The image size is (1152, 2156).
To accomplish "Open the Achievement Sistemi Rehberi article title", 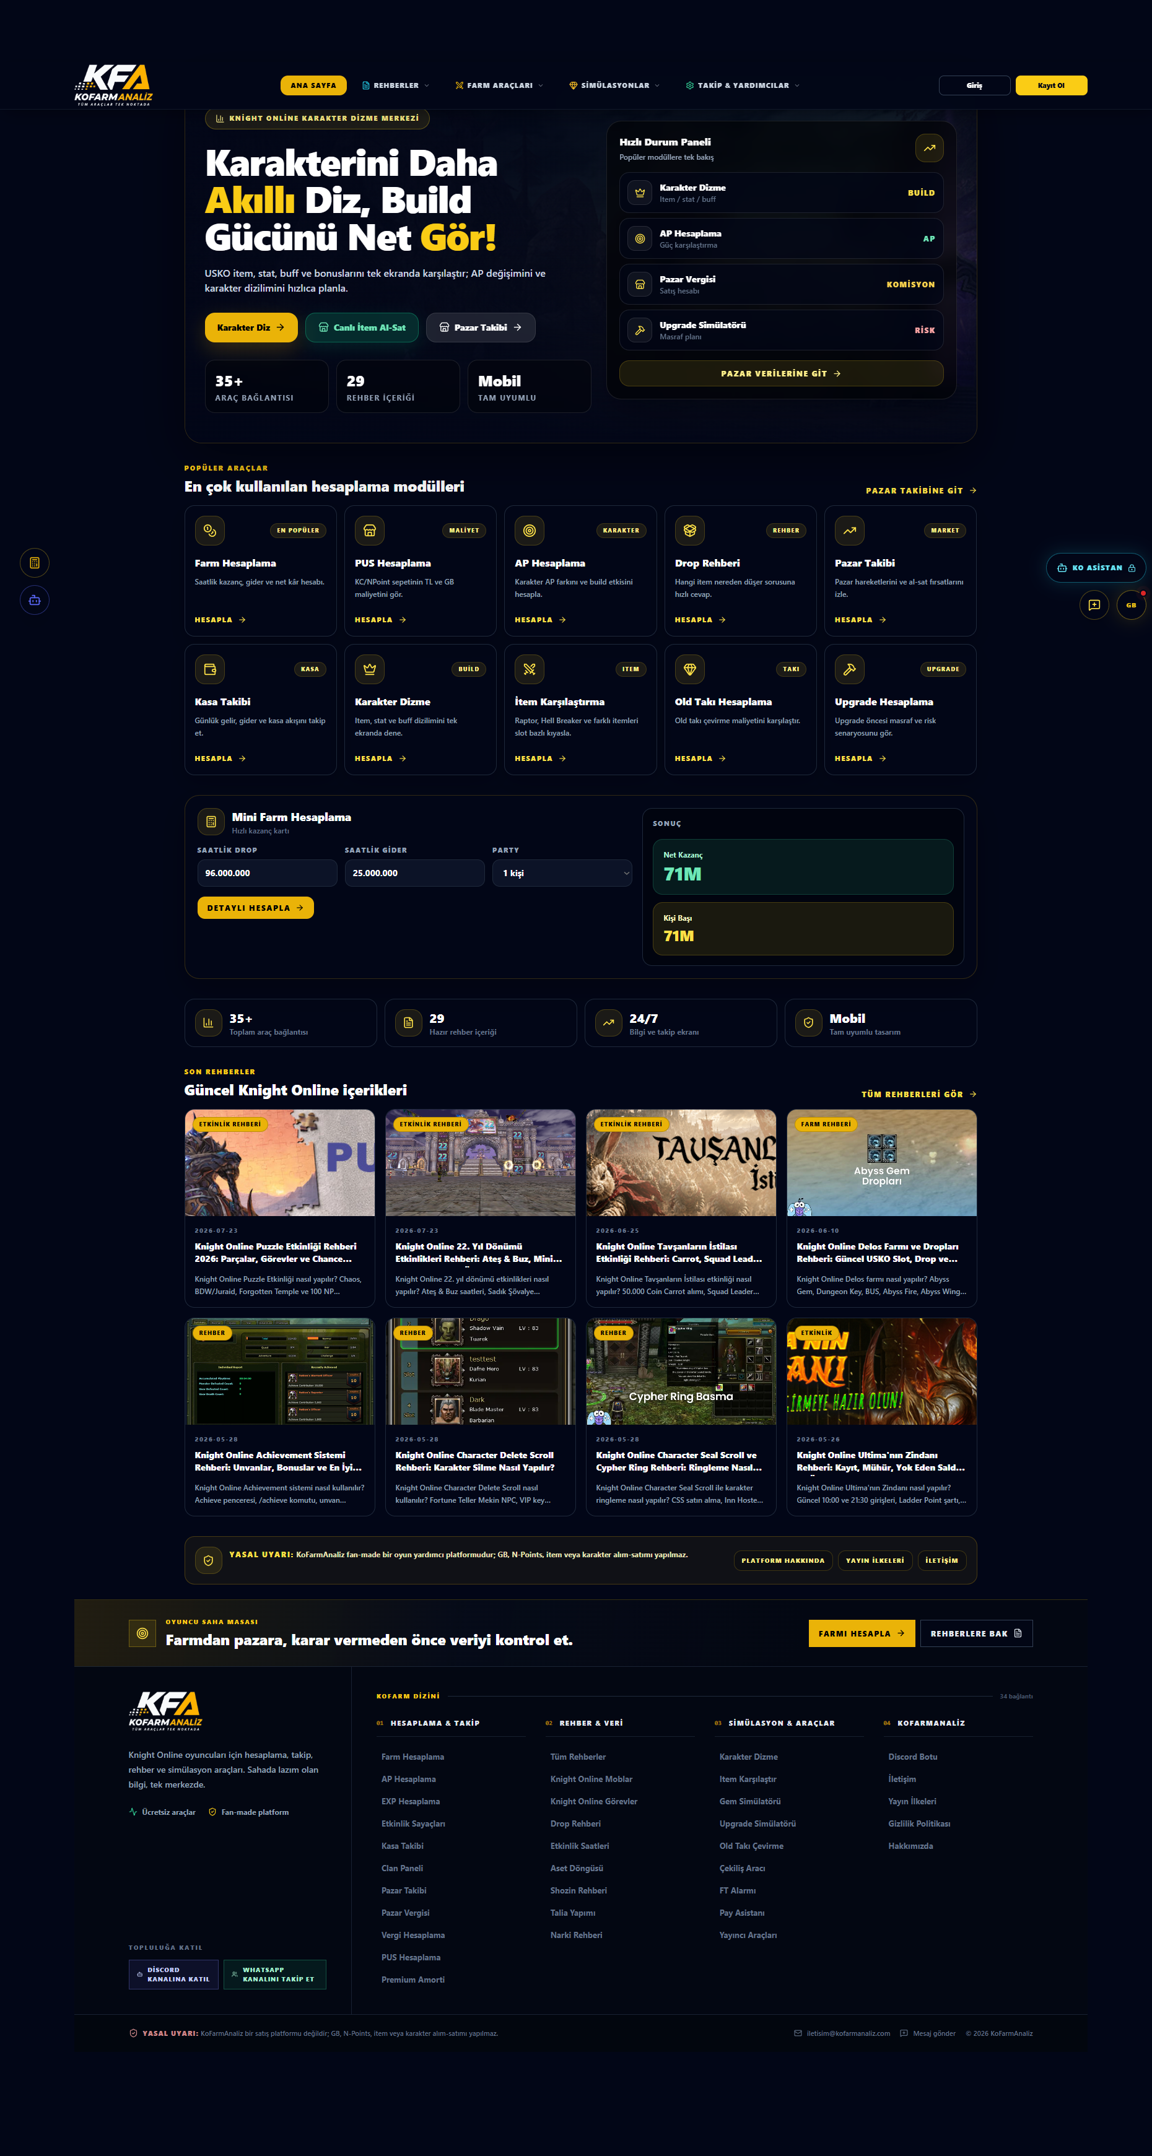I will tap(278, 1461).
